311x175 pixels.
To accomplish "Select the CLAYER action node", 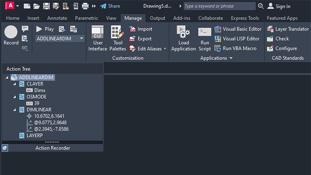I will (x=31, y=84).
